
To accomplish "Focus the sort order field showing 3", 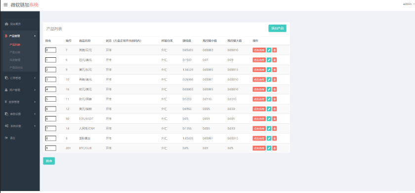I will 50,79.
